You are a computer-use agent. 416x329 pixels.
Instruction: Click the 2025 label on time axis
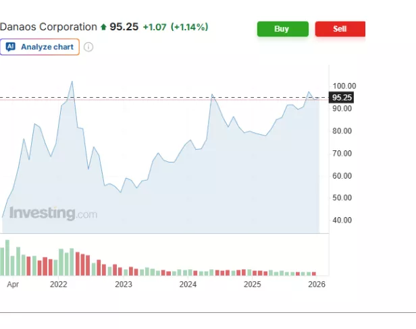(x=252, y=285)
